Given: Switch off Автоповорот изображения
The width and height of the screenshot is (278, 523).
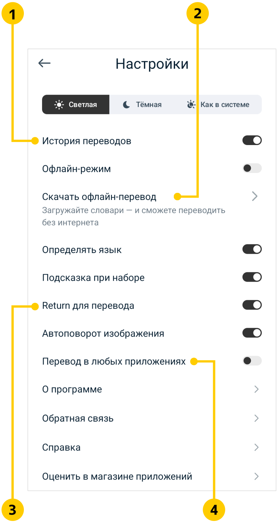Looking at the screenshot, I should click(252, 333).
